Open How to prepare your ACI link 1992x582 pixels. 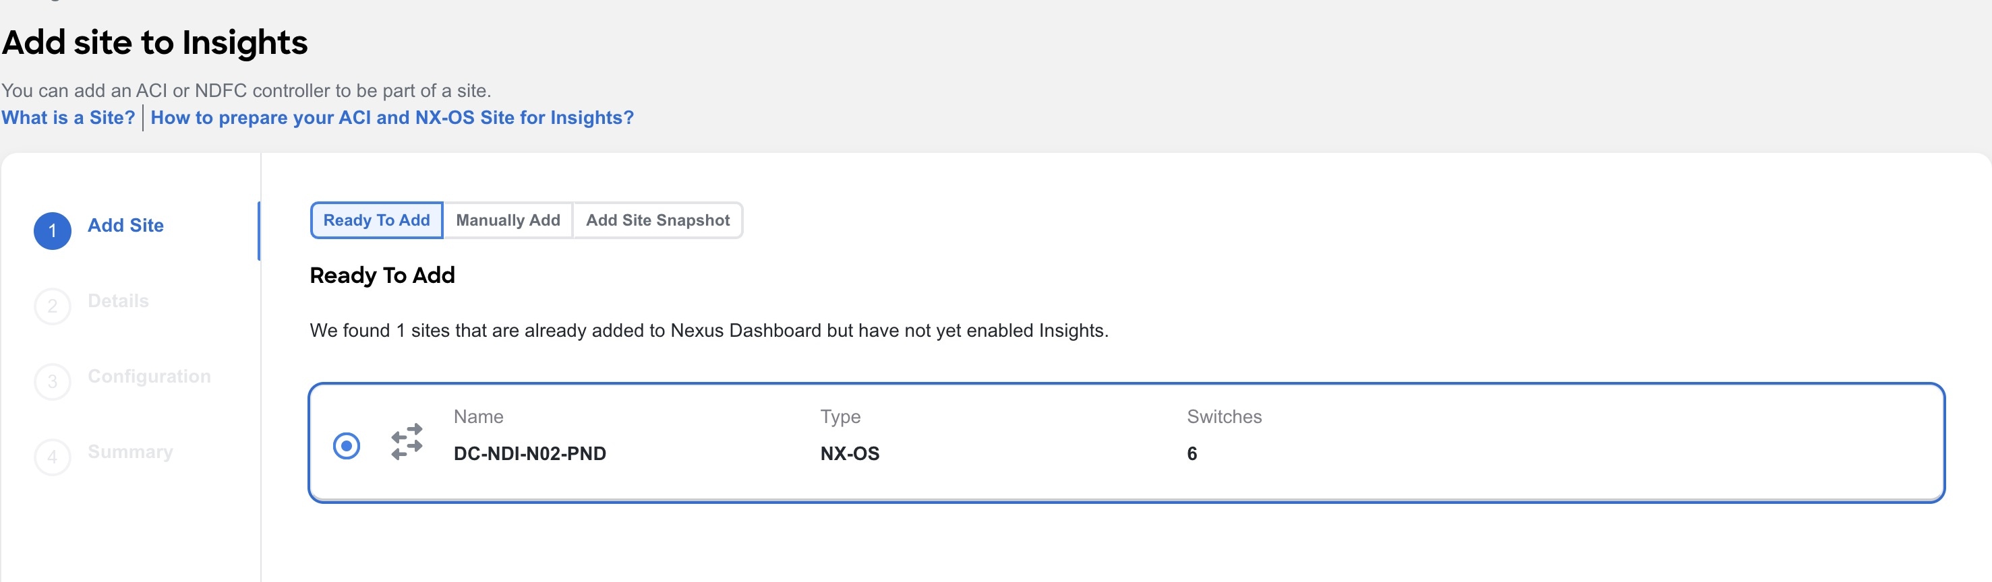click(392, 117)
